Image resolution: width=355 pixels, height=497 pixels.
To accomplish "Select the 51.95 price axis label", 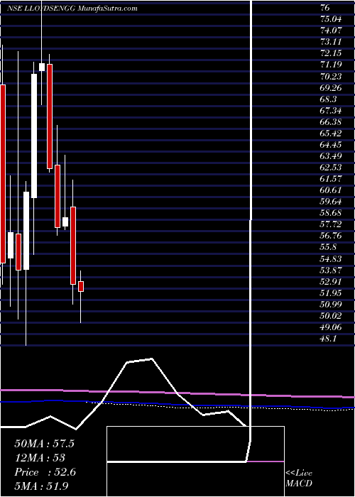I will (331, 293).
